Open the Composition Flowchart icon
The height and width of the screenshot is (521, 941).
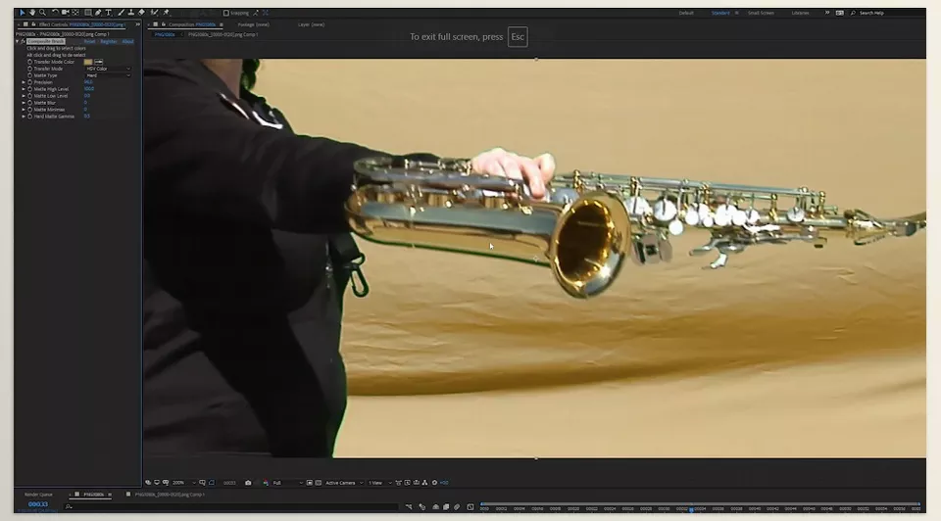click(424, 483)
